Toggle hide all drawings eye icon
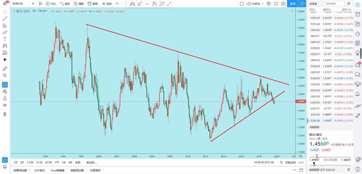This screenshot has width=362, height=174. 5,105
